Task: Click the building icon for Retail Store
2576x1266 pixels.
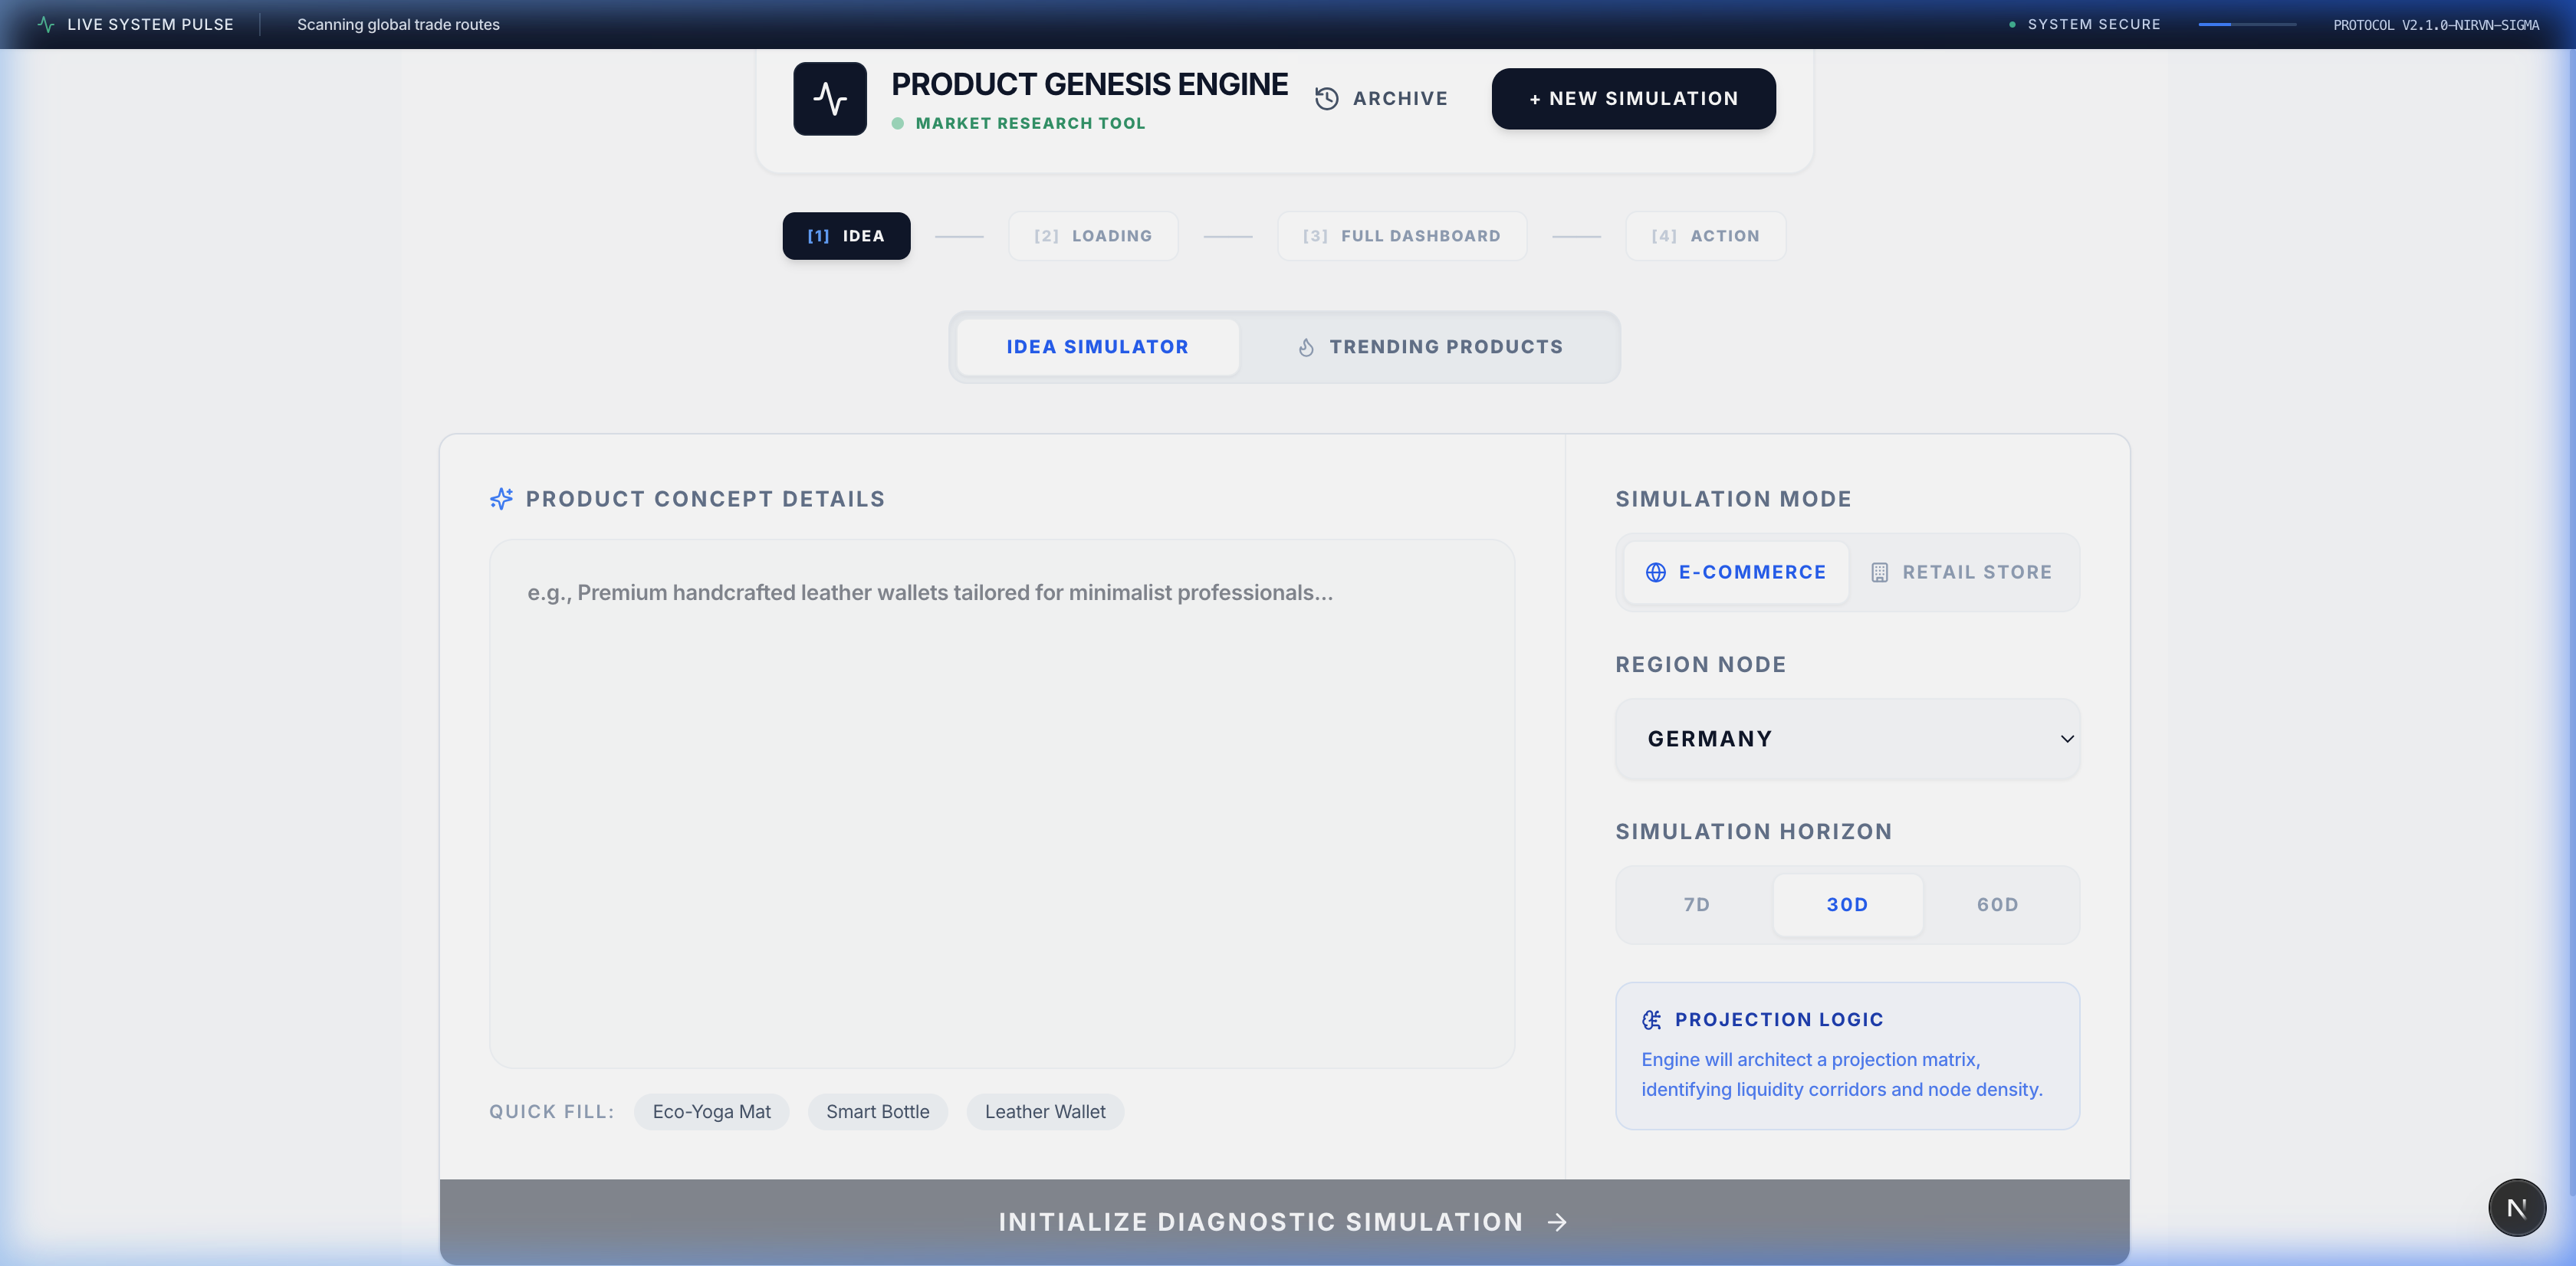Action: click(x=1879, y=572)
